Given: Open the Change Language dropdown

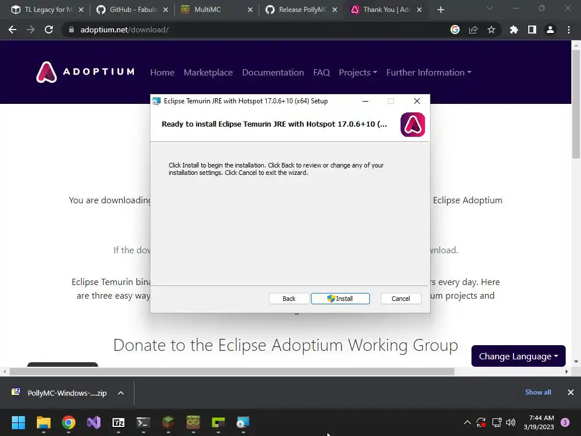Looking at the screenshot, I should click(519, 356).
